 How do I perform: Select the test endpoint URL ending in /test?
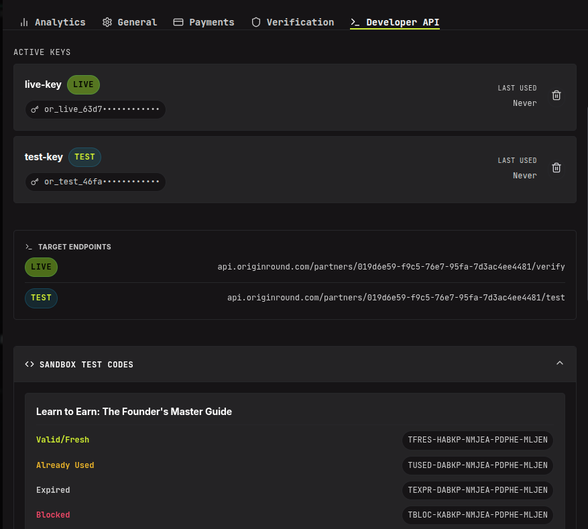pos(396,297)
